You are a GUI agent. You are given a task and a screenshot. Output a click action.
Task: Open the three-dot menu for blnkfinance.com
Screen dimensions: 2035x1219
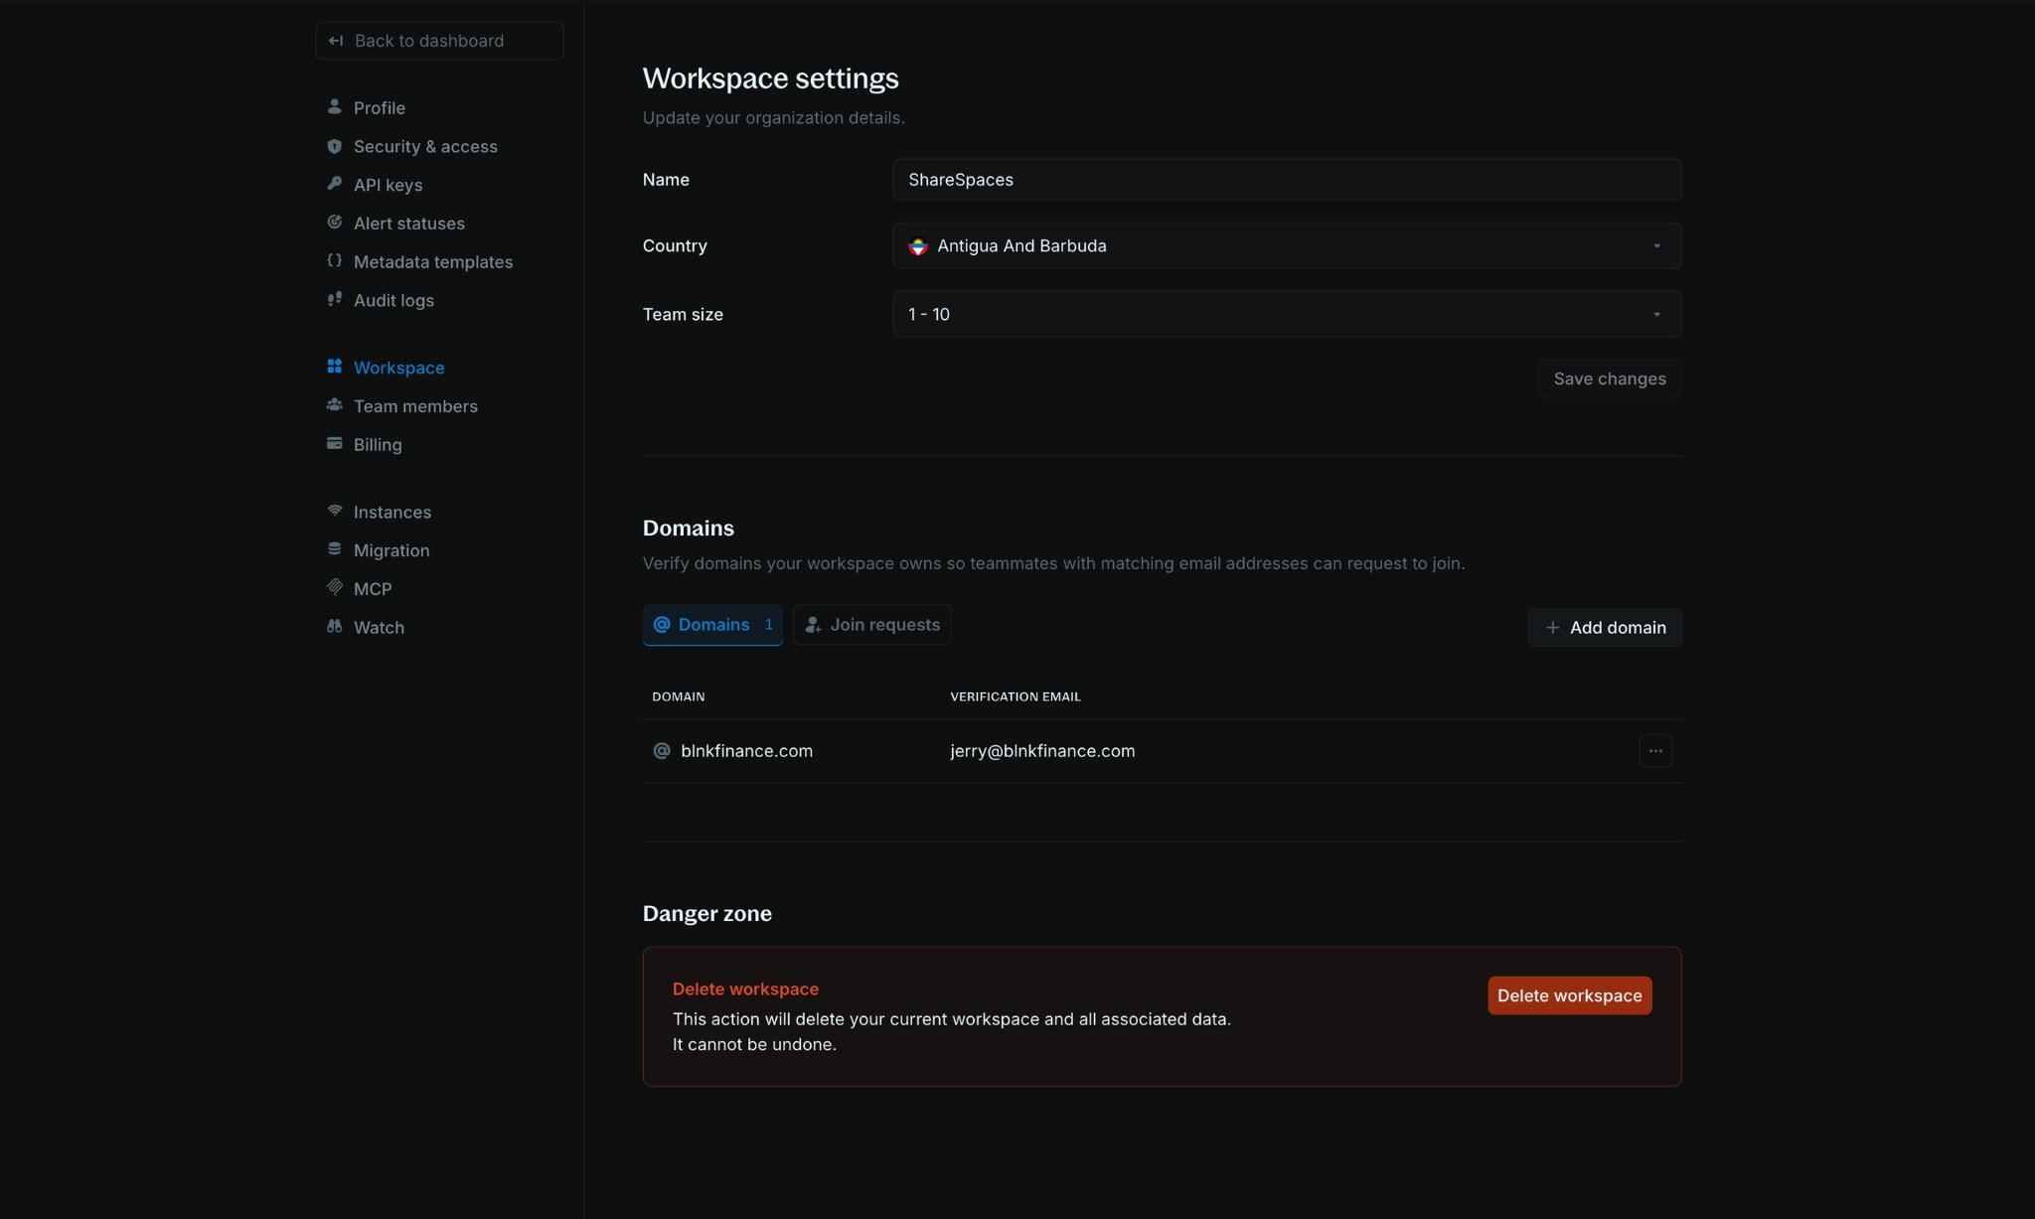point(1655,751)
